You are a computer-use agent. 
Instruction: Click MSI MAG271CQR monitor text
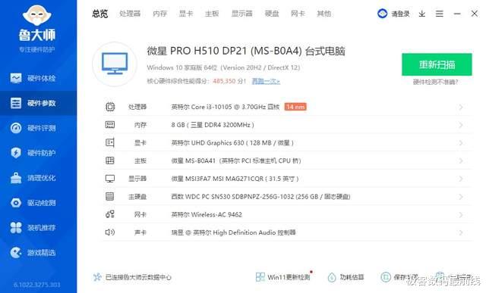pos(235,179)
